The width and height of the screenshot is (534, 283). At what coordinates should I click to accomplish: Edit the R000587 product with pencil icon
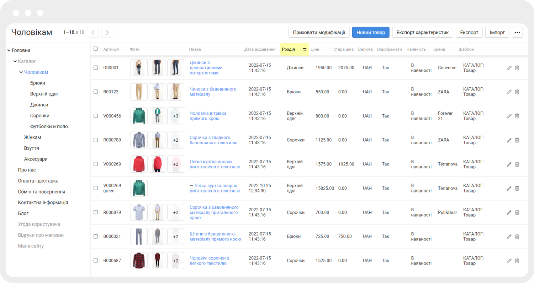click(x=509, y=261)
